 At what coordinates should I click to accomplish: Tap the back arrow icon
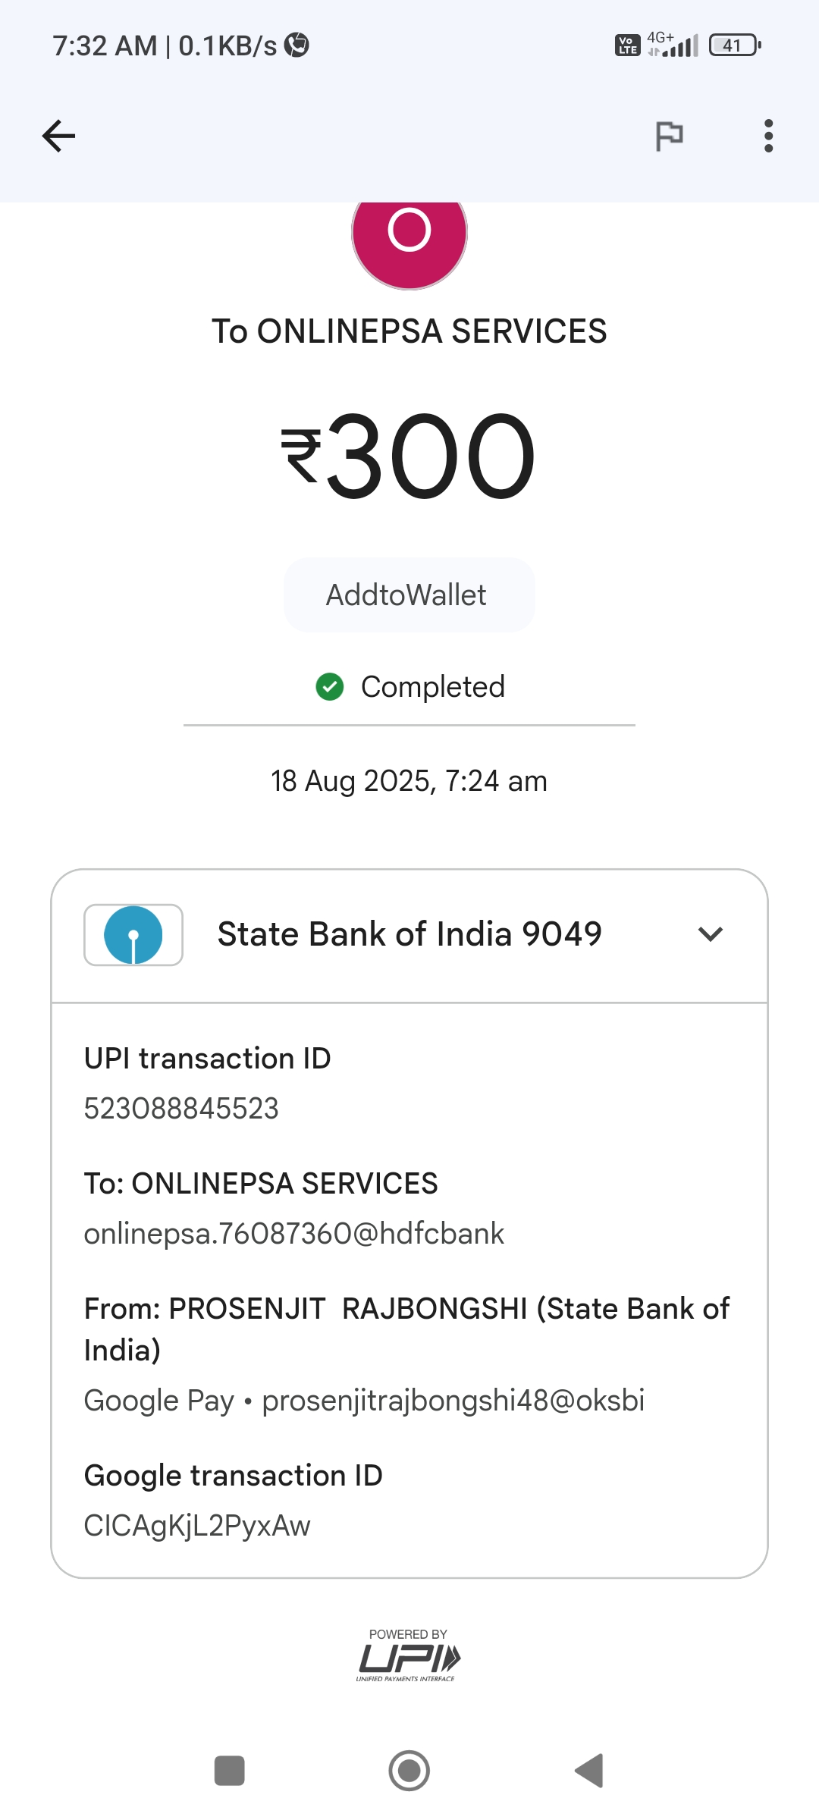[58, 136]
